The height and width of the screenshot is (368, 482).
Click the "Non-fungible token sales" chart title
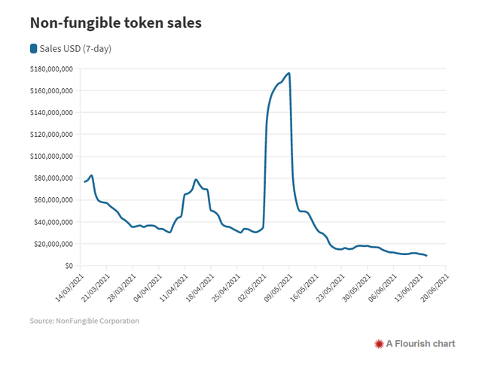(x=115, y=23)
